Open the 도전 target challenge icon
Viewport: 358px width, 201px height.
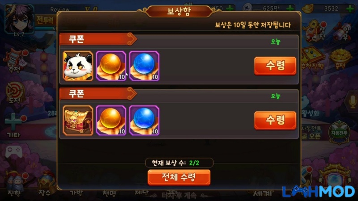pos(15,92)
